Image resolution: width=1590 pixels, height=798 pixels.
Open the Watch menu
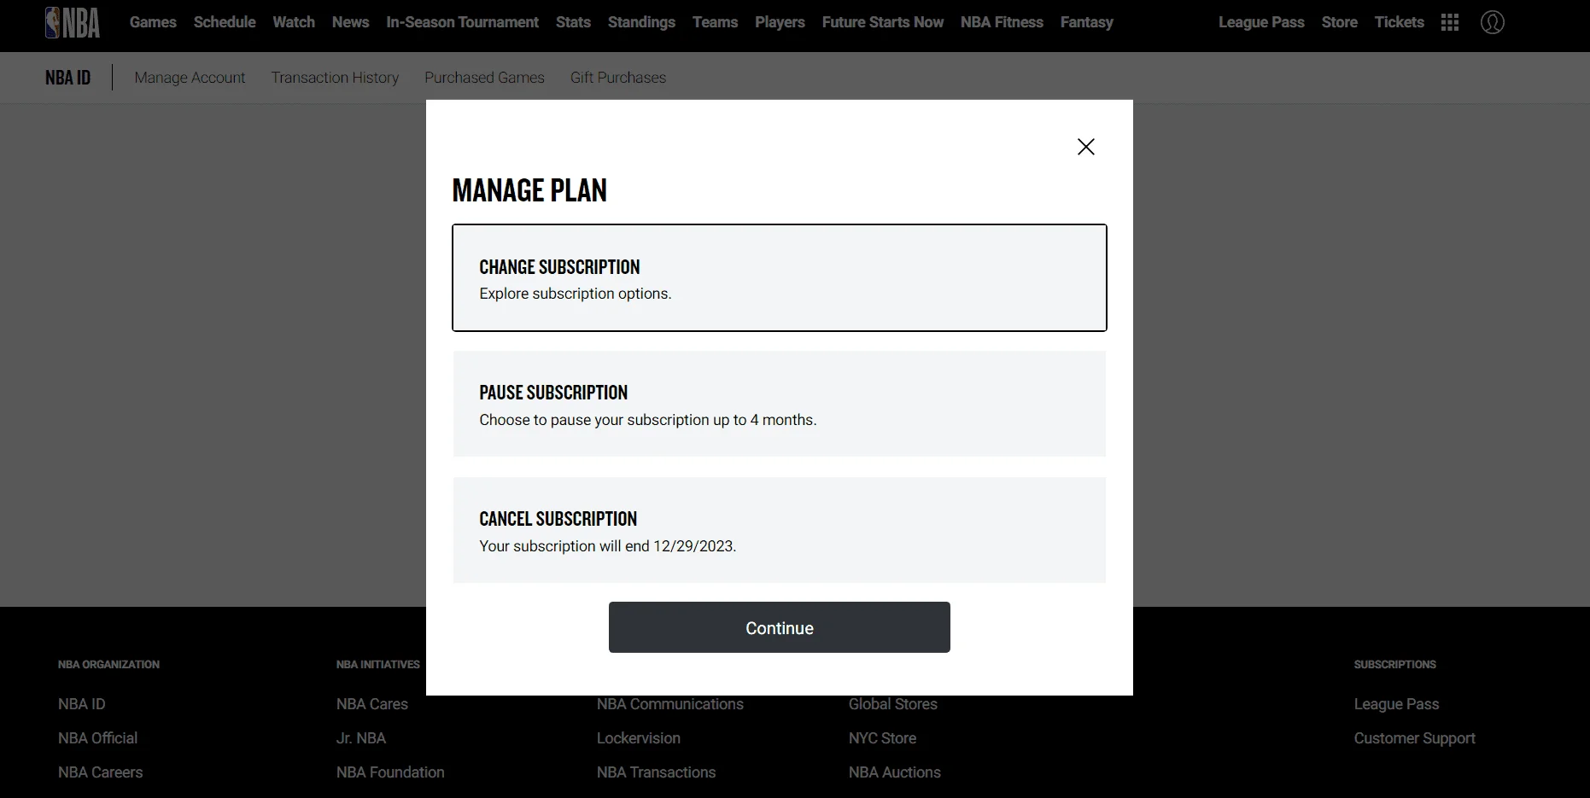coord(294,22)
